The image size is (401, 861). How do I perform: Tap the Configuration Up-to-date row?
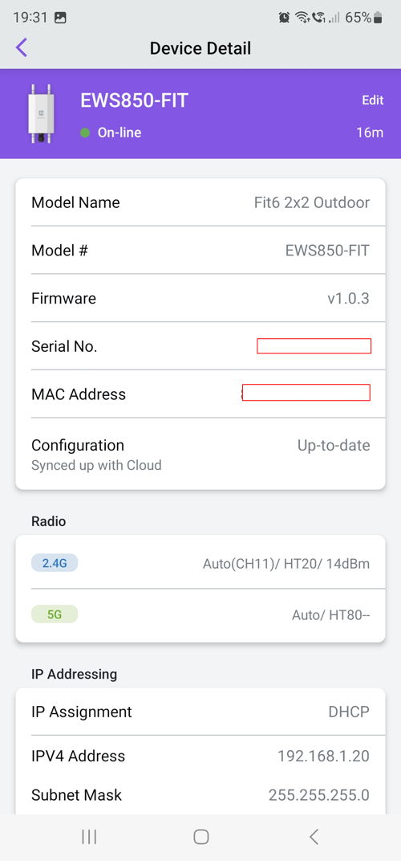click(x=200, y=454)
